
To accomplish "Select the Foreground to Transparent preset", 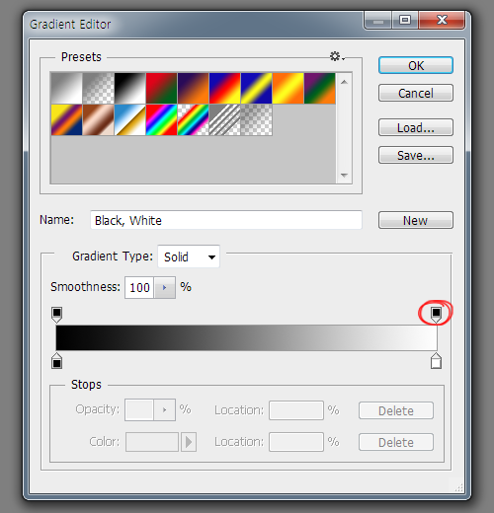I will coord(98,88).
